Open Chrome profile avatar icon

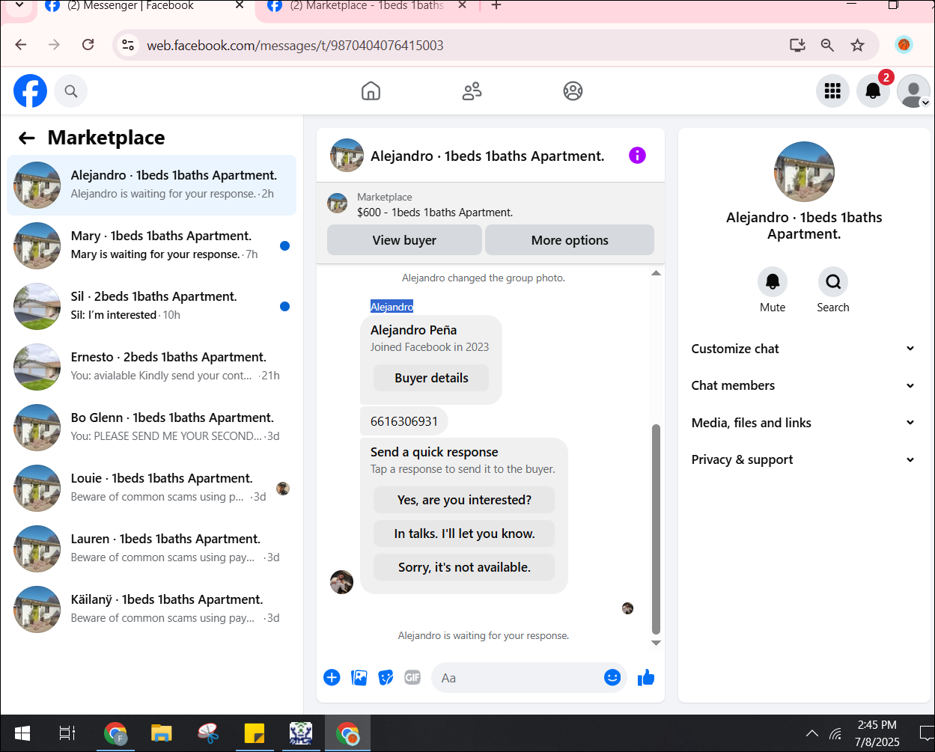[904, 45]
